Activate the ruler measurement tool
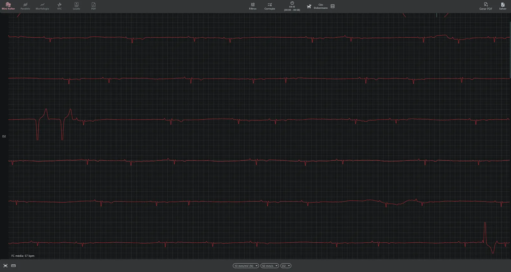511x272 pixels. tap(13, 266)
